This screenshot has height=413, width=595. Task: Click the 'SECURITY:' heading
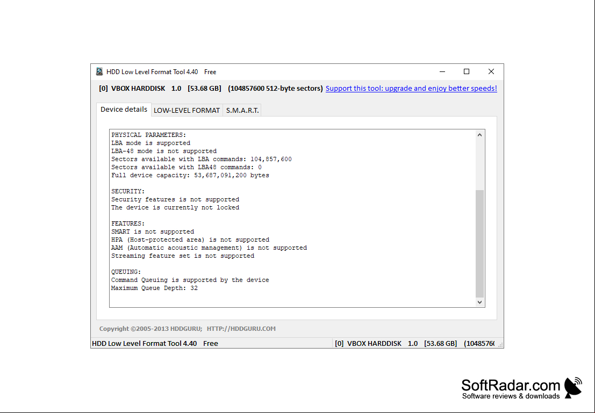(128, 192)
